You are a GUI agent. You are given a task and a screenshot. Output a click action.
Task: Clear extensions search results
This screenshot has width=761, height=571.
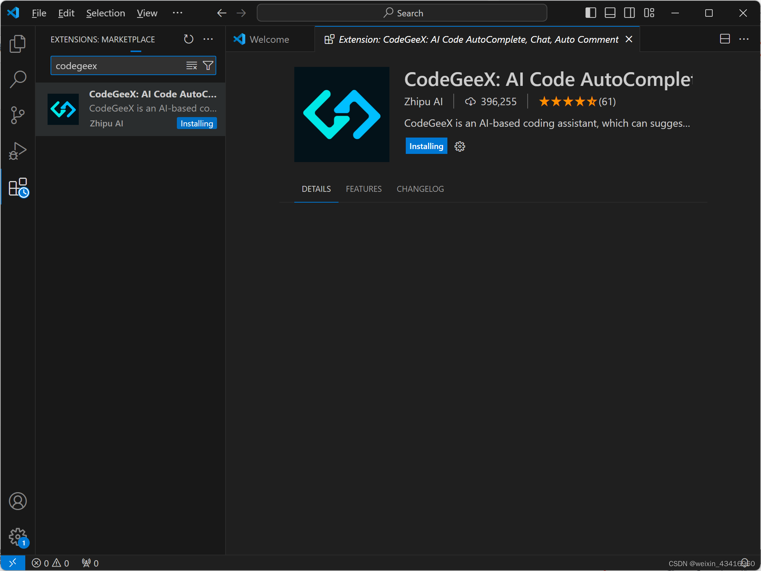click(x=192, y=66)
